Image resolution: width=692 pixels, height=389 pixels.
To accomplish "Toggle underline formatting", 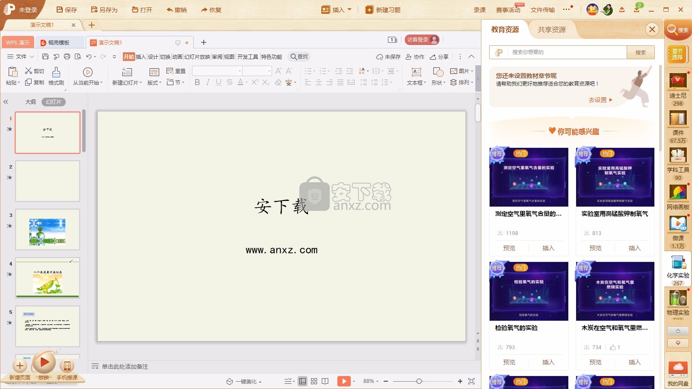I will pyautogui.click(x=218, y=82).
